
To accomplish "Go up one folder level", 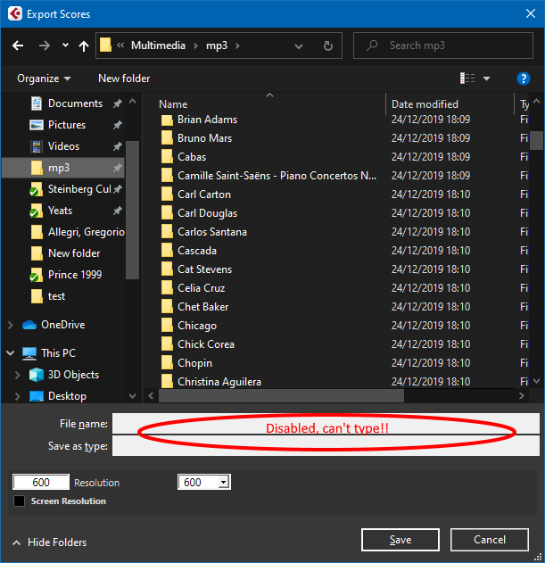I will click(84, 46).
